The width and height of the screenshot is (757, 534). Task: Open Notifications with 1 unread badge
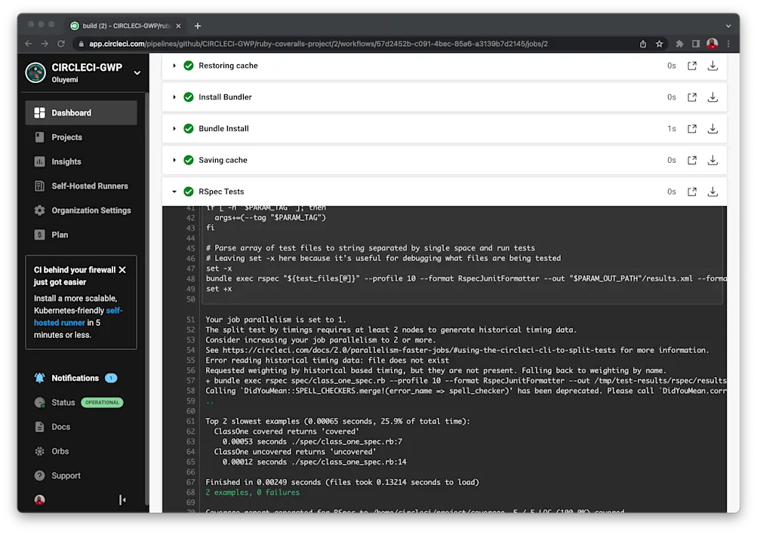coord(76,378)
